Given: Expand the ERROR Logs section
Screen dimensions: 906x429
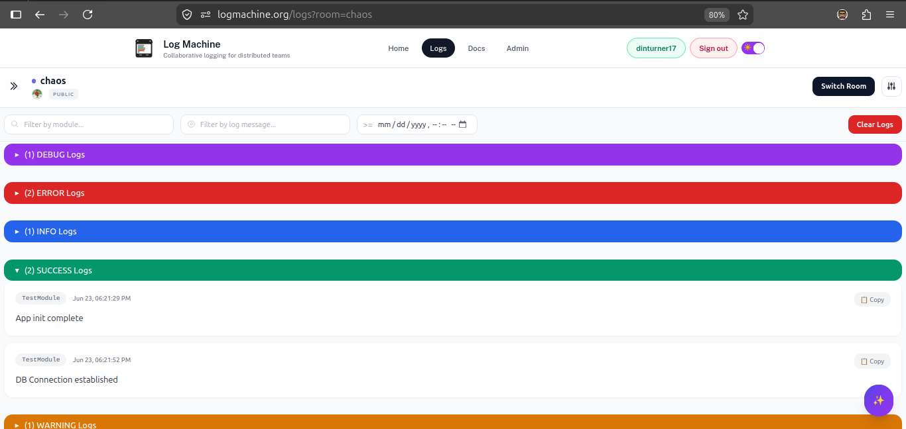Looking at the screenshot, I should click(453, 193).
